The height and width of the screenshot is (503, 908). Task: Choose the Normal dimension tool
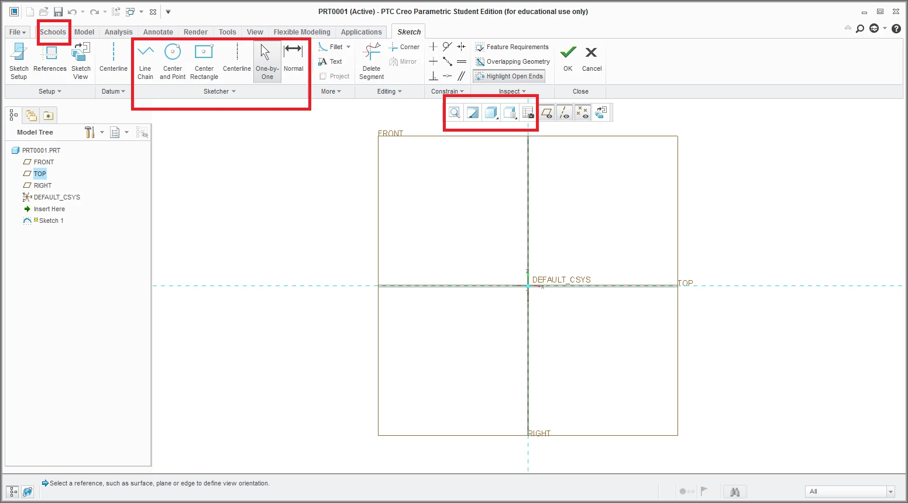[293, 58]
